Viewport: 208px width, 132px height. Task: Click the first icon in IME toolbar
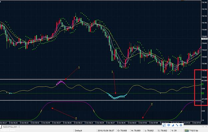164,125
